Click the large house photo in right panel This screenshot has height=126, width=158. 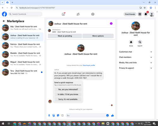[136, 26]
